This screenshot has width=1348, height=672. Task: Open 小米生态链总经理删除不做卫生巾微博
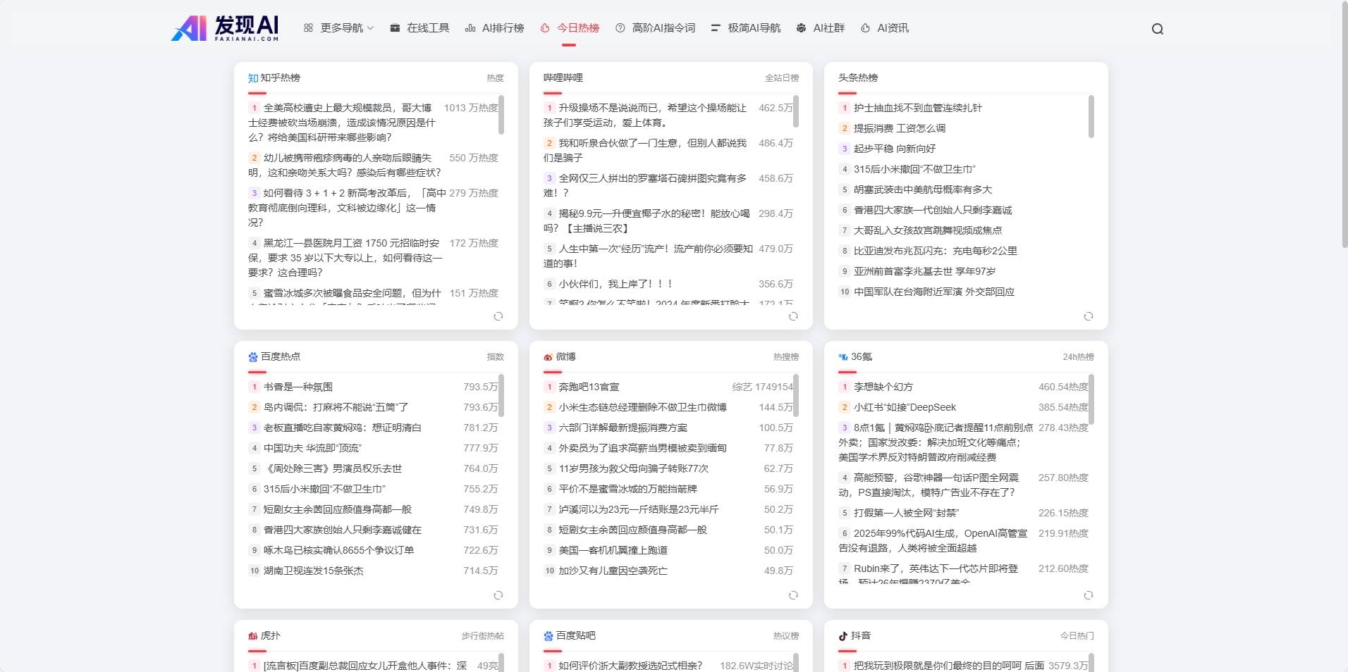[x=643, y=407]
